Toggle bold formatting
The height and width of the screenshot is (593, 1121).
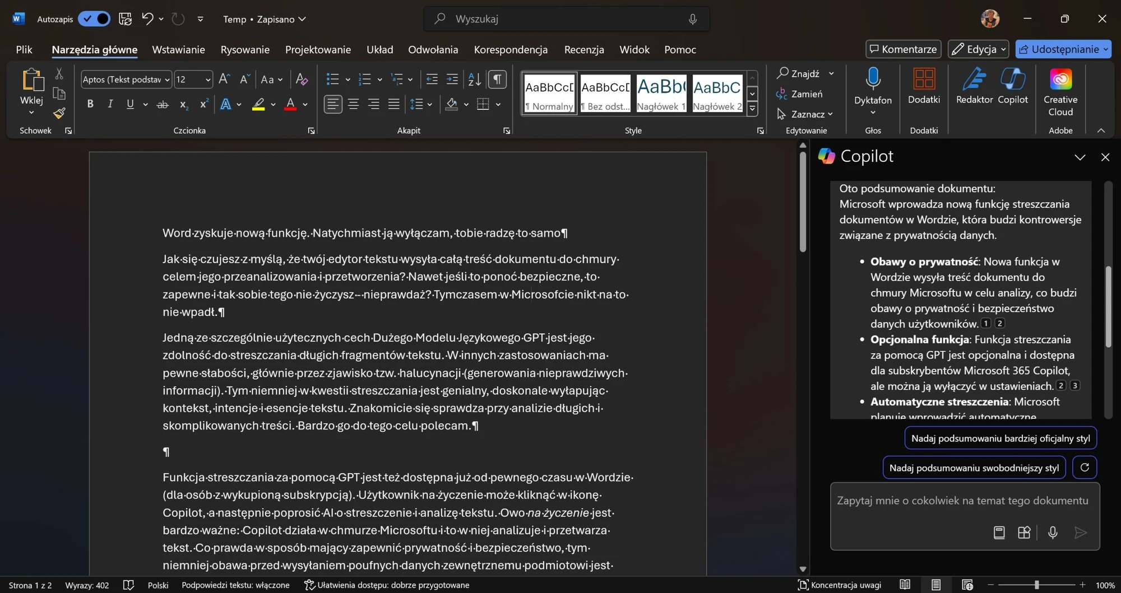coord(90,104)
